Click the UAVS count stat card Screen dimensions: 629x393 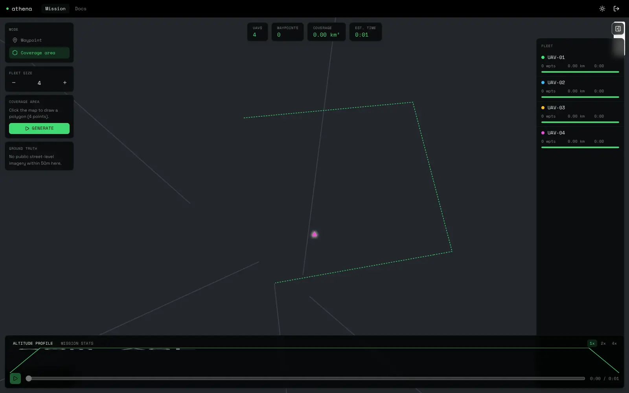(x=257, y=32)
